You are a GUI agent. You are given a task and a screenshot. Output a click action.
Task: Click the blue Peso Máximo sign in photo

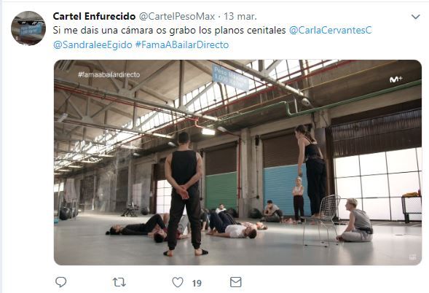230,77
